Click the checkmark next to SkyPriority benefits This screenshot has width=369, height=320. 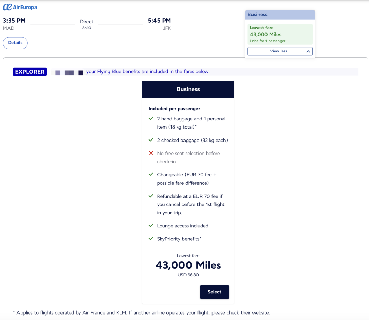click(x=151, y=239)
